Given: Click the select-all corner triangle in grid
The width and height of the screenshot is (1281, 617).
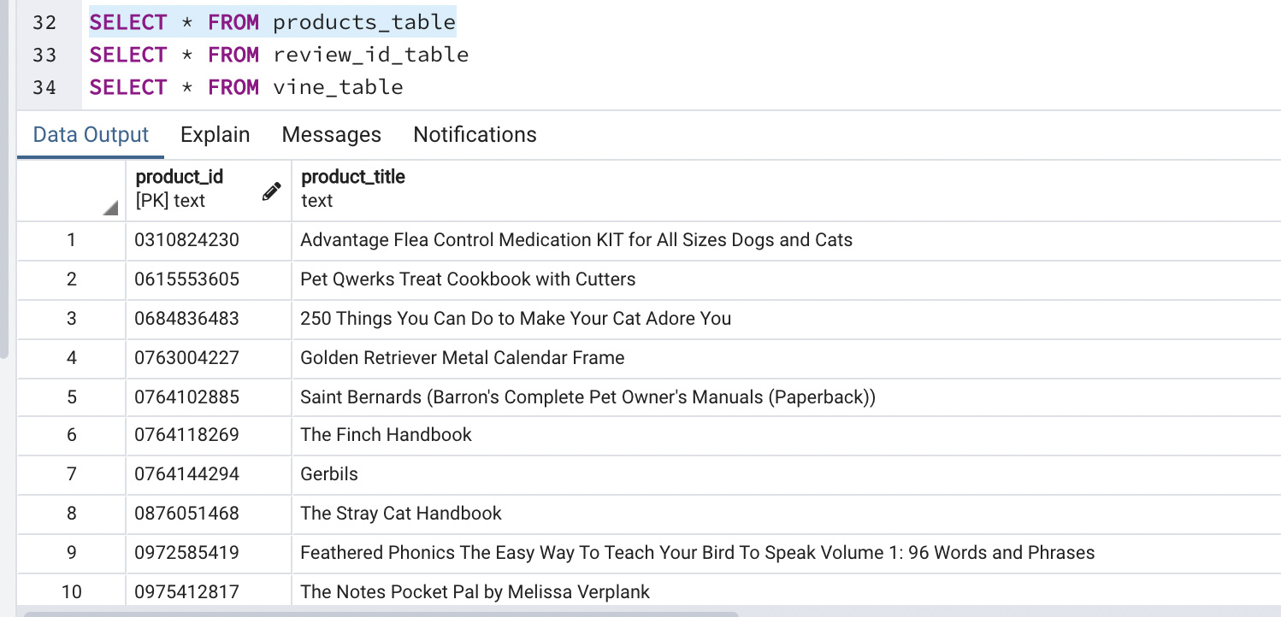Looking at the screenshot, I should coord(111,208).
